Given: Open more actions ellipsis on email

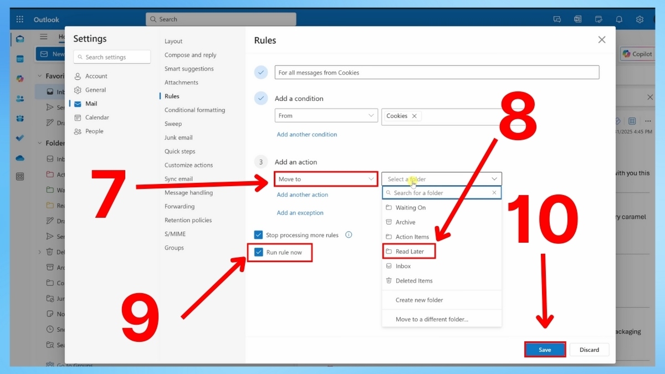Looking at the screenshot, I should (649, 121).
